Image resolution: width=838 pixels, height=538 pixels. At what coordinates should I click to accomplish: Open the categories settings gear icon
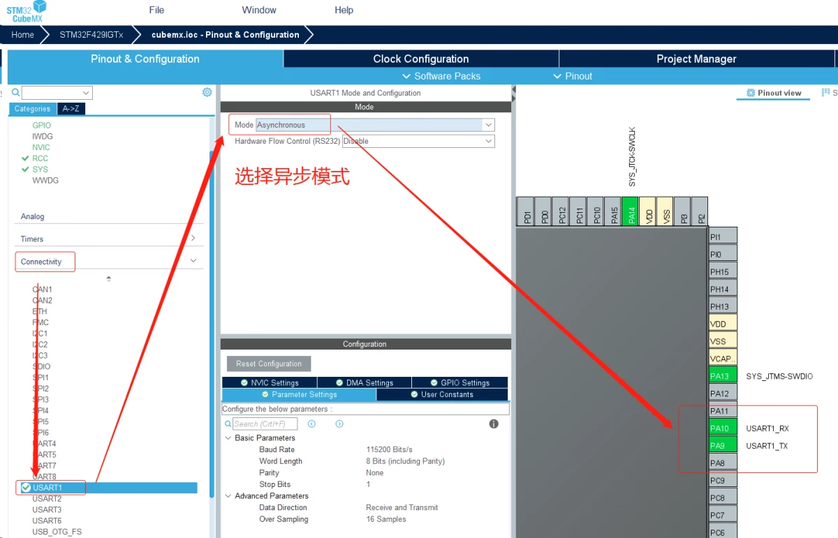pos(207,92)
